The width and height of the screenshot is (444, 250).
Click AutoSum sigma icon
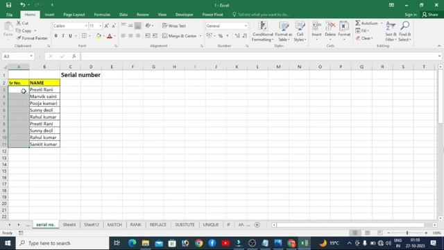358,23
